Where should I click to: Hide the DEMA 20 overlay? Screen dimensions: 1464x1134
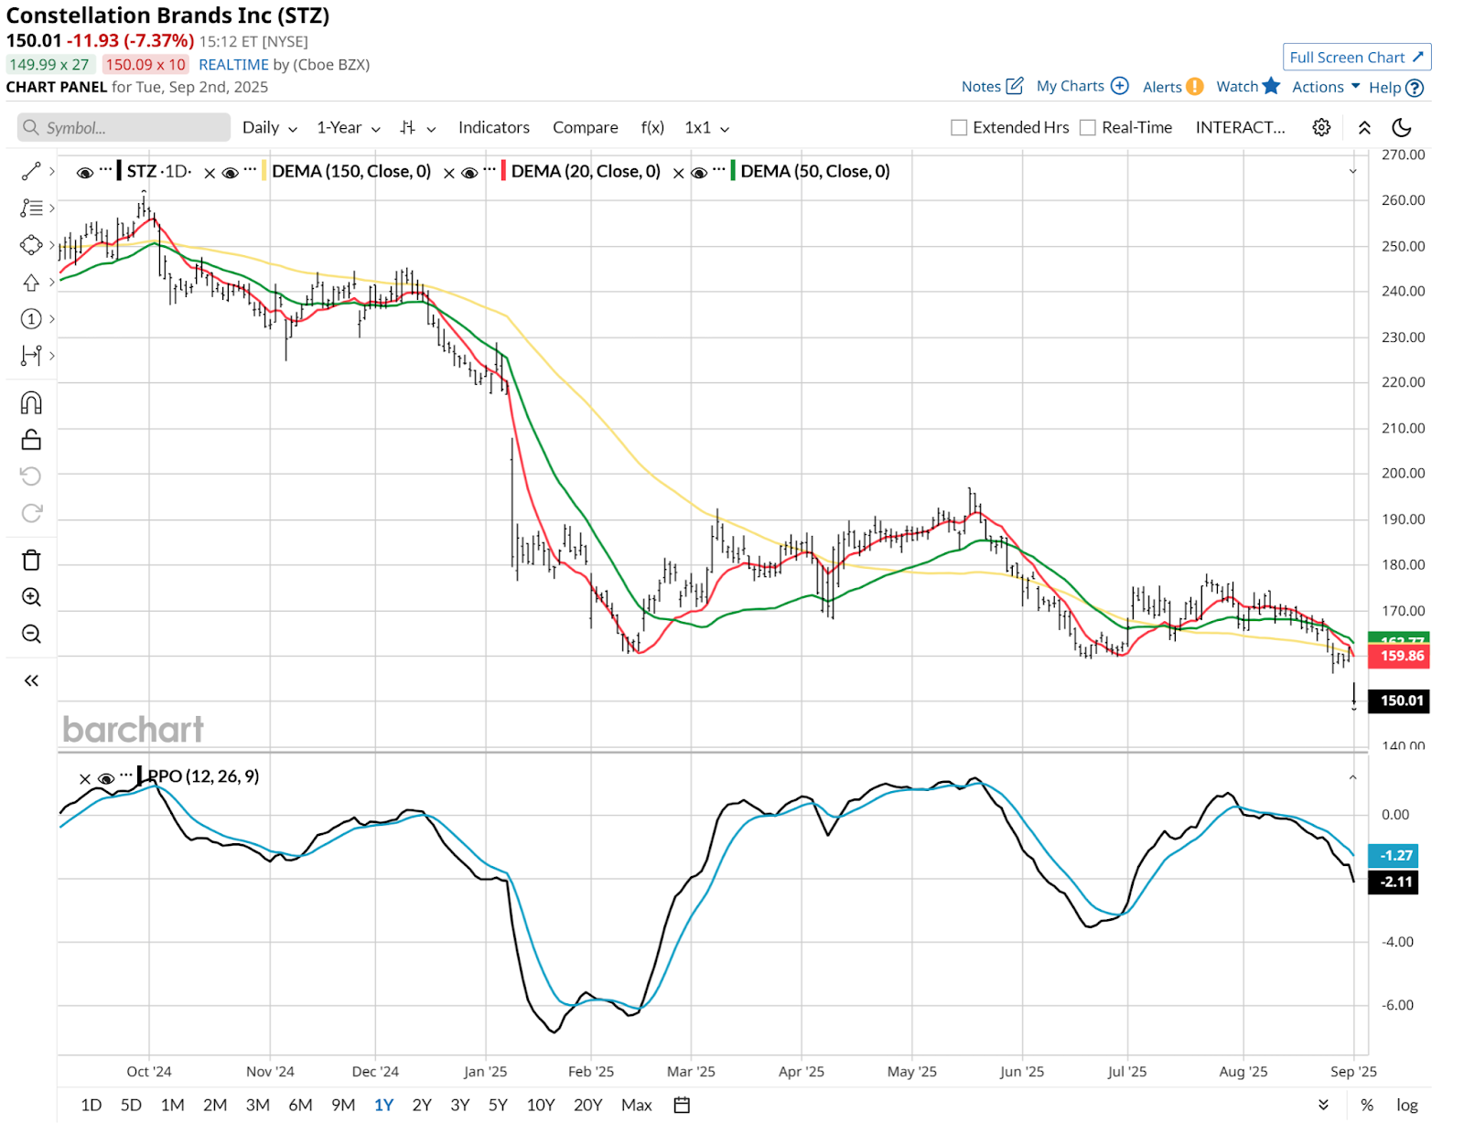469,172
